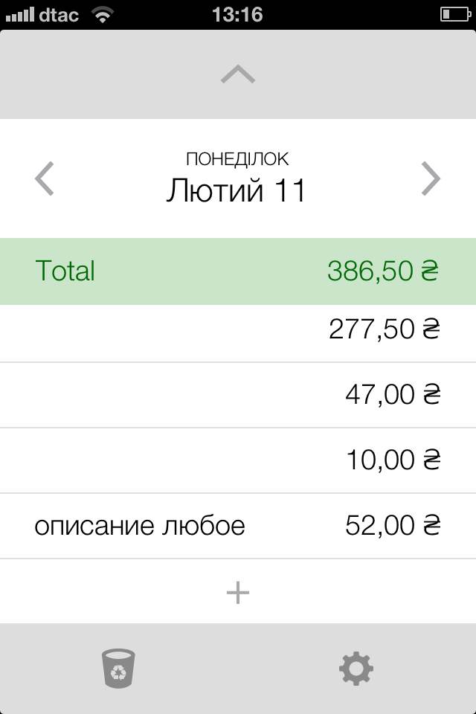Tap the battery indicator icon
Viewport: 476px width, 714px height.
pos(454,14)
